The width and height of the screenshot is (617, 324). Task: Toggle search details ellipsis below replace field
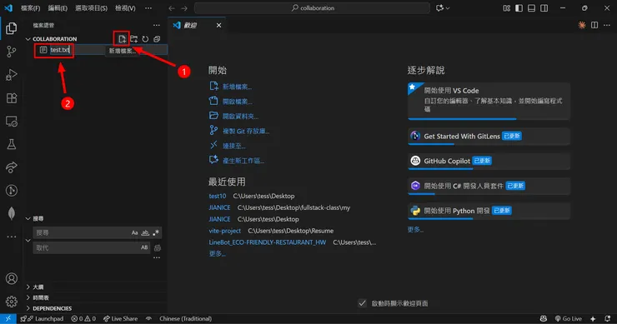157,258
